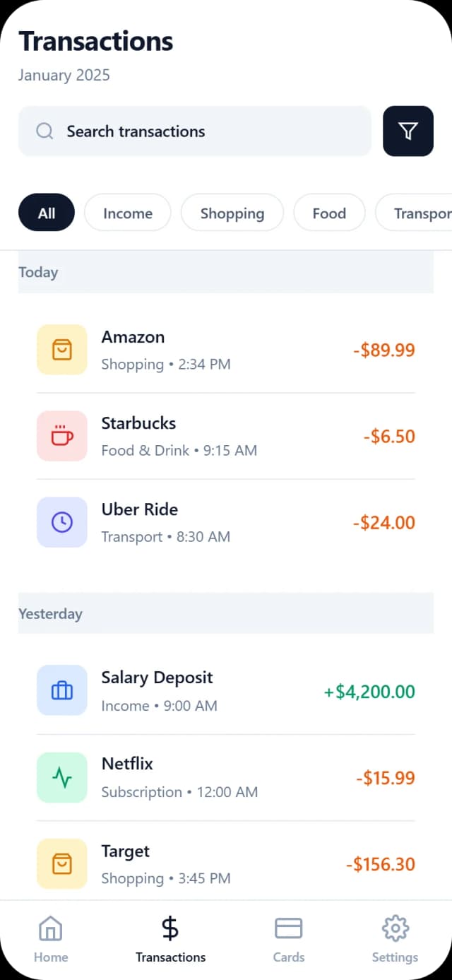Select the Amazon shopping bag icon

[x=61, y=349]
